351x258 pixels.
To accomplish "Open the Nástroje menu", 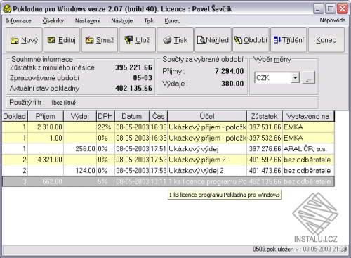I will [122, 21].
